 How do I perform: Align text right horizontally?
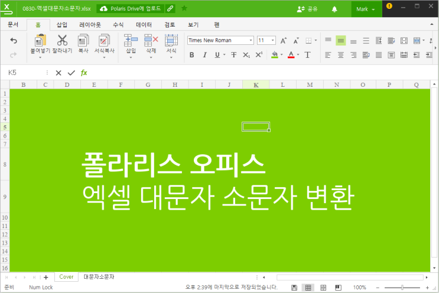click(353, 55)
